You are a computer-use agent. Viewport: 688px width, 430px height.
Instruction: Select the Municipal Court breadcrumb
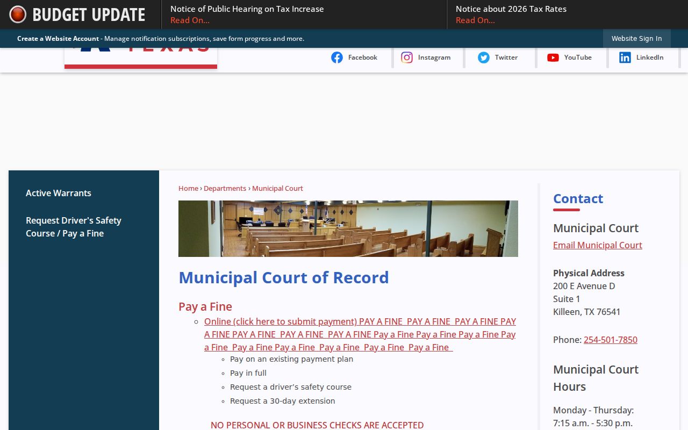point(277,188)
